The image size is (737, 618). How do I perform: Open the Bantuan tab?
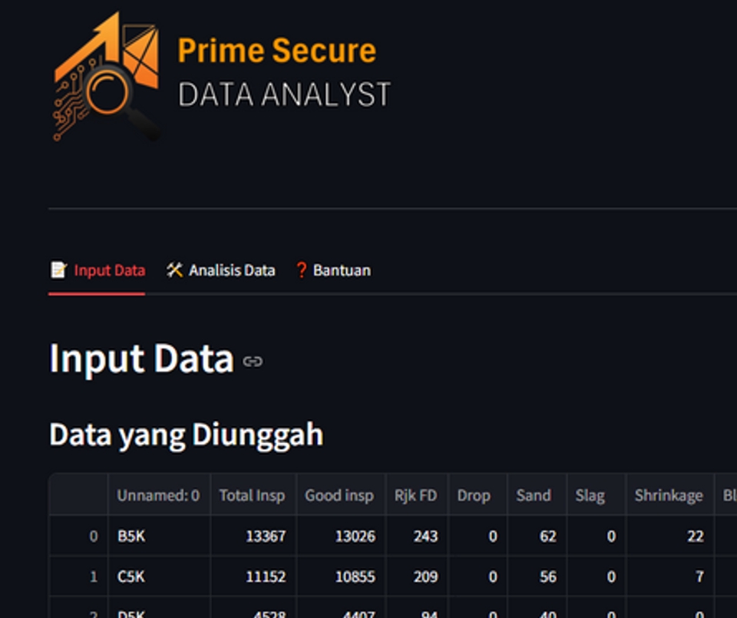tap(342, 270)
